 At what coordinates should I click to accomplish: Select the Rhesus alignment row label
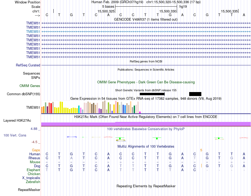(34, 158)
